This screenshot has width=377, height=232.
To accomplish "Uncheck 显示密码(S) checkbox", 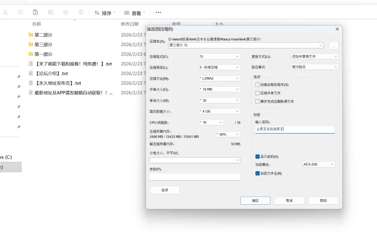I will point(257,157).
